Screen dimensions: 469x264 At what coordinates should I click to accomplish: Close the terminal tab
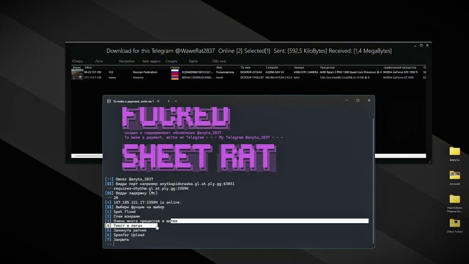coord(158,101)
